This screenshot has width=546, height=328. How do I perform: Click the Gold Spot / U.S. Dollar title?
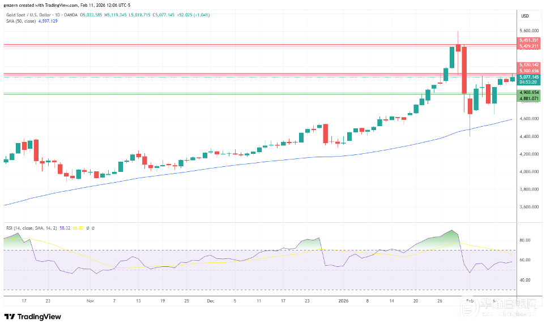point(28,15)
